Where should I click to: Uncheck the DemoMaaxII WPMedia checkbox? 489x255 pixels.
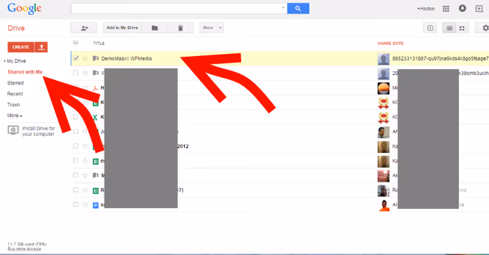point(76,58)
